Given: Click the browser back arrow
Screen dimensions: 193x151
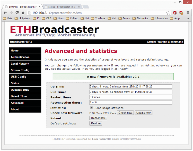Looking at the screenshot, I should [x=5, y=13].
